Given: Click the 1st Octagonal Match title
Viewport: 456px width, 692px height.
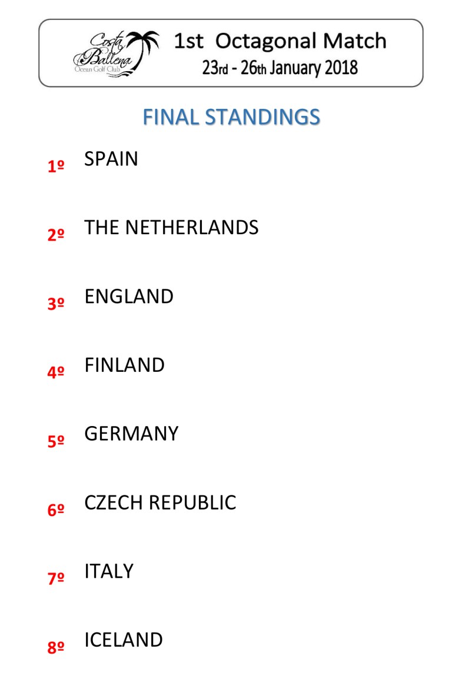Looking at the screenshot, I should tap(280, 41).
